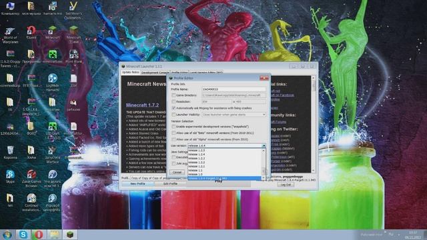Click the version list scrollbar
This screenshot has height=240, width=427.
click(264, 164)
